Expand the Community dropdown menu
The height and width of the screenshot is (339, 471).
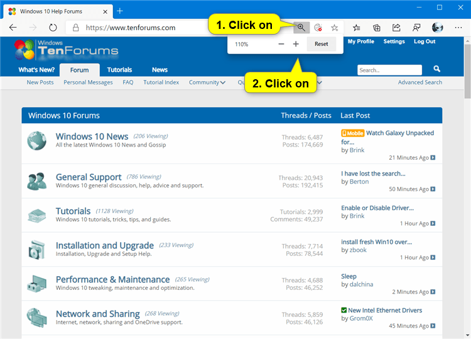click(x=207, y=82)
